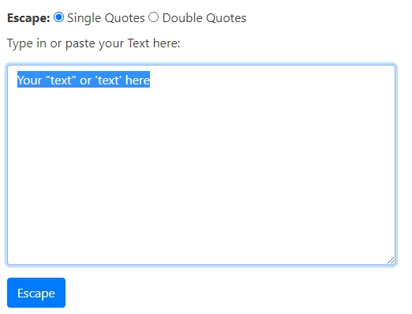Click the "Double Quotes" label text
Image resolution: width=412 pixels, height=314 pixels.
(204, 18)
